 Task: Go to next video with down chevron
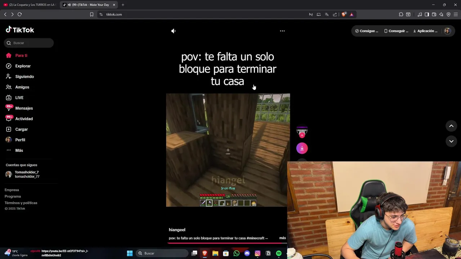click(x=451, y=141)
